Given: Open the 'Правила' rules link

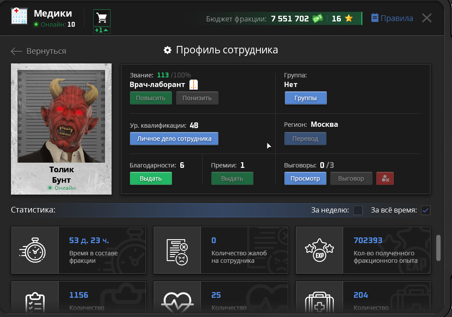Looking at the screenshot, I should tap(392, 18).
